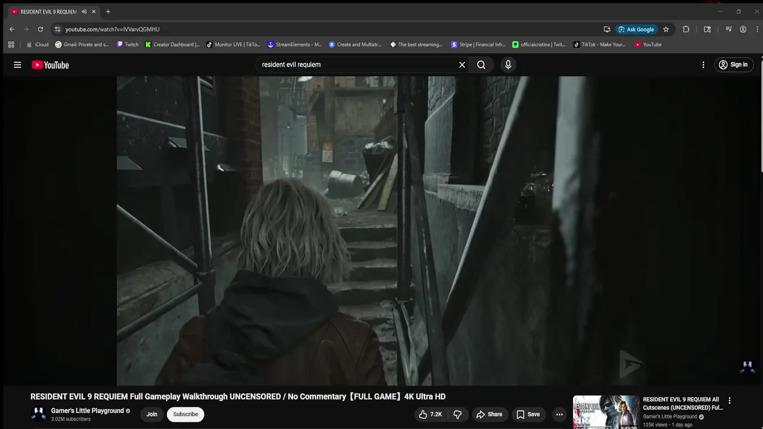Open recommended All Cutscenes video thumbnail

[606, 412]
